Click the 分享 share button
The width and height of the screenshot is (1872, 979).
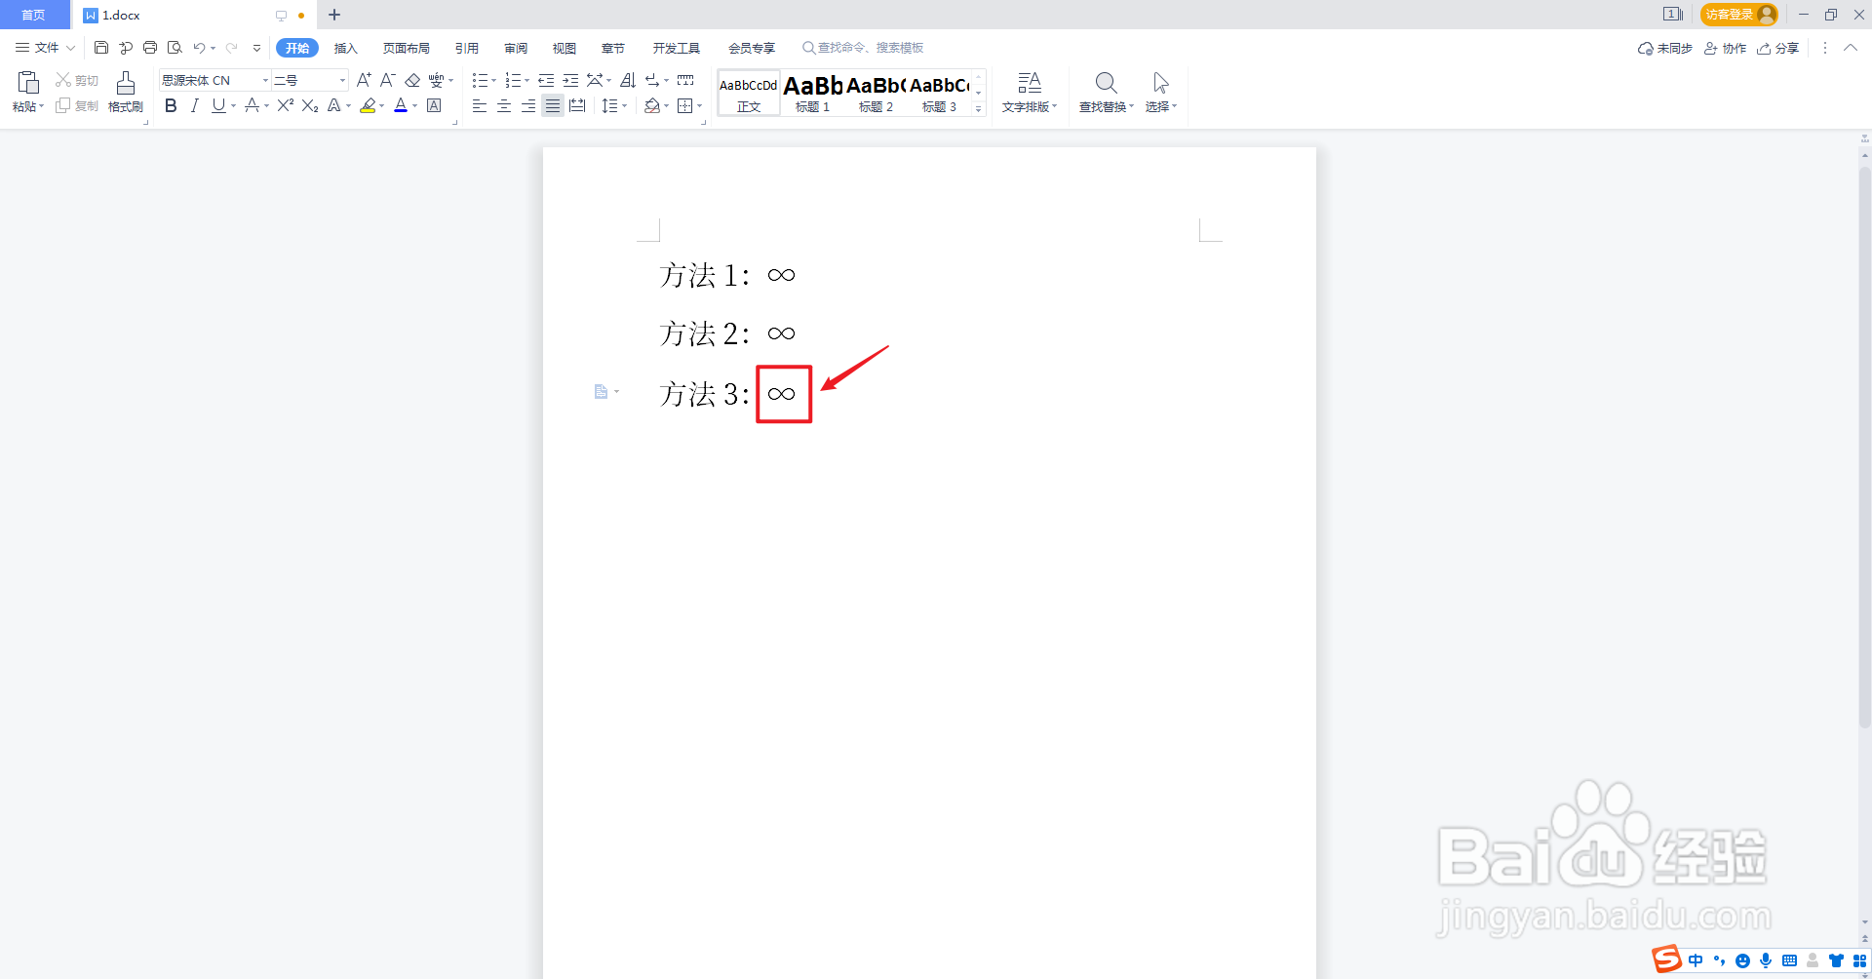(x=1778, y=48)
